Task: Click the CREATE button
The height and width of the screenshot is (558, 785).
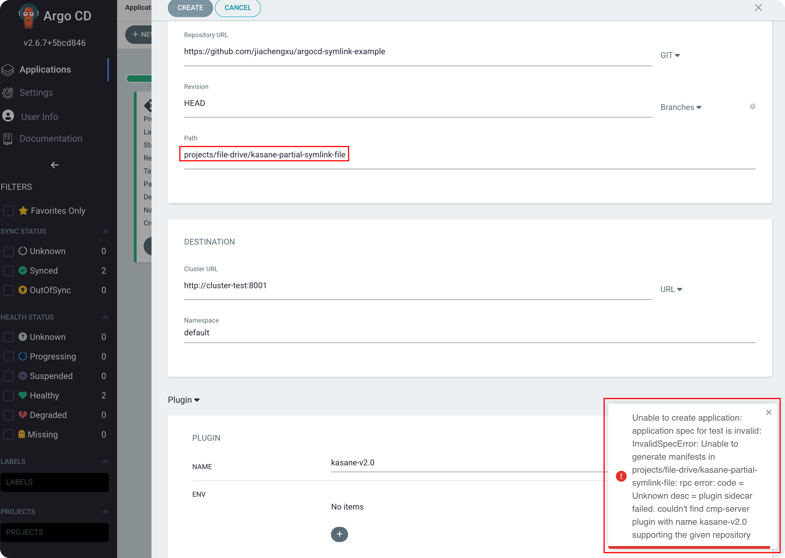Action: [x=190, y=7]
